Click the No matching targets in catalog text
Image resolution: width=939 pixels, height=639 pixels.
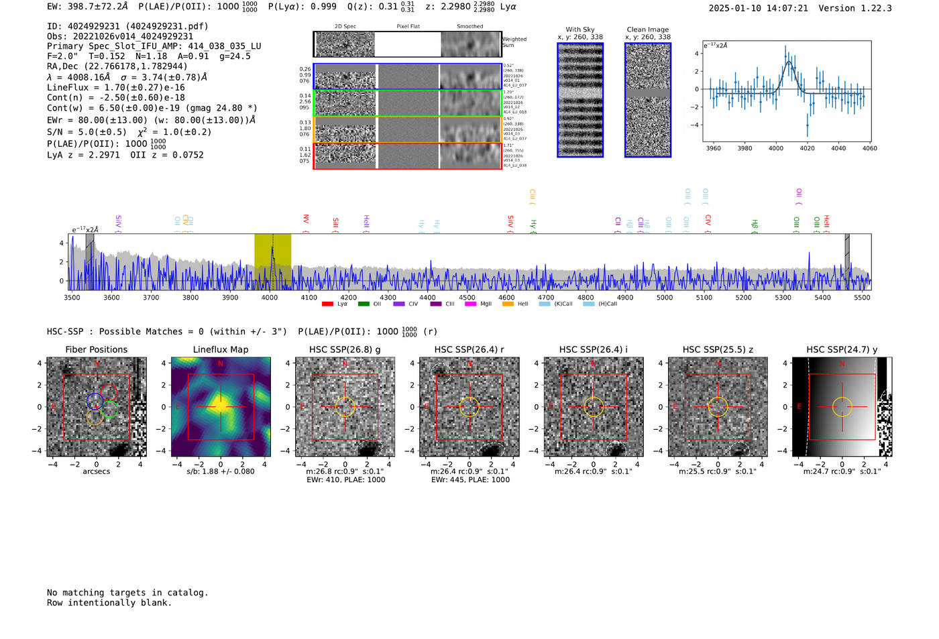point(127,592)
